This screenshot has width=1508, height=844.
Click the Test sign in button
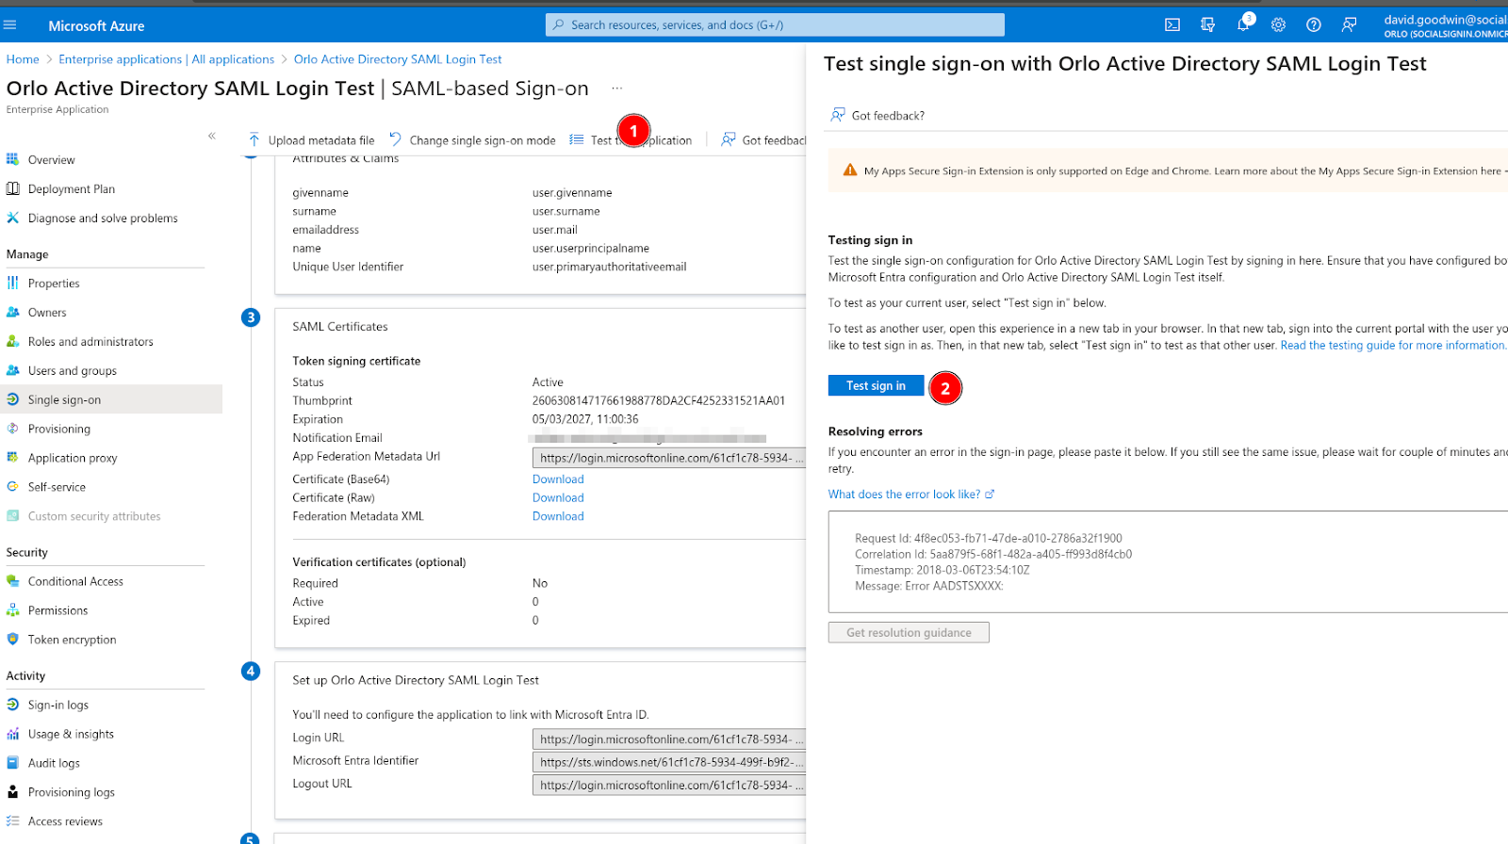(x=876, y=386)
